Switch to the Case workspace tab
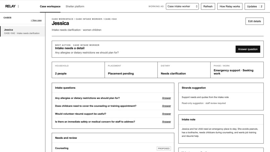 50,6
